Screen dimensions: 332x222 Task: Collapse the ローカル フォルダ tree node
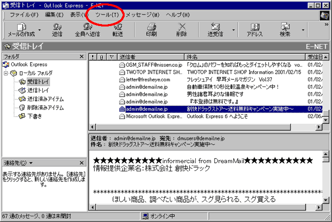(x=6, y=73)
